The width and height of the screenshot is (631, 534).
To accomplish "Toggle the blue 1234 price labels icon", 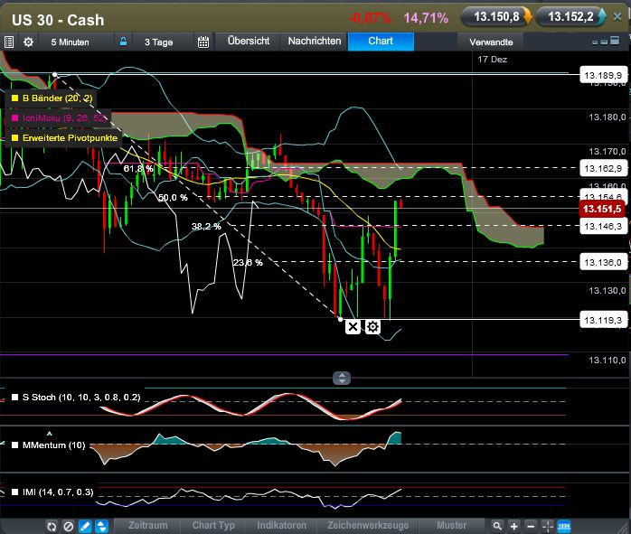I will (x=564, y=526).
